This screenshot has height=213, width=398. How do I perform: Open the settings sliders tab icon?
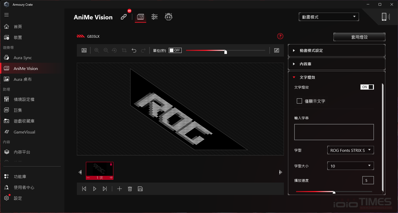point(154,17)
